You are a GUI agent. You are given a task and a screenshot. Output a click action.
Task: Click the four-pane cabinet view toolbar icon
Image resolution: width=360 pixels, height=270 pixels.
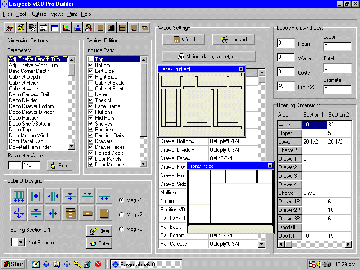tap(122, 28)
